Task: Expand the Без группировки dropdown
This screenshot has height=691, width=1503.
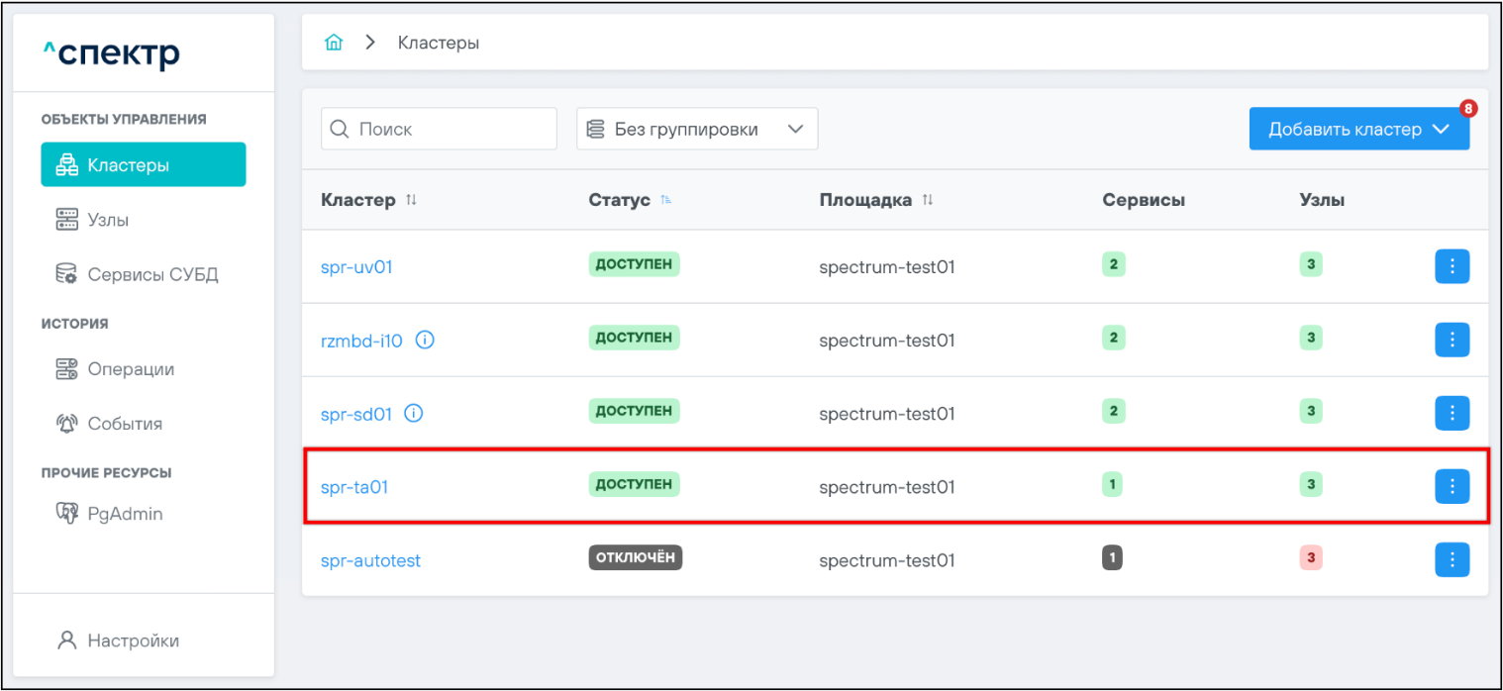Action: (x=697, y=129)
